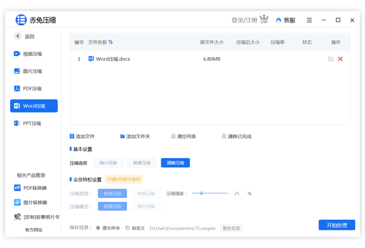This screenshot has width=365, height=248.
Task: Switch to 视频压缩 in the sidebar
Action: click(33, 54)
